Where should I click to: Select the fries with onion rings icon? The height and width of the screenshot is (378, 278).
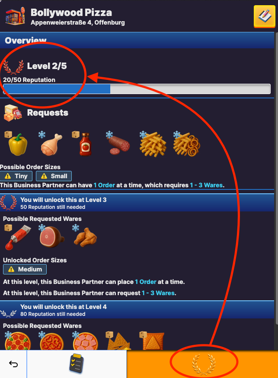click(187, 144)
